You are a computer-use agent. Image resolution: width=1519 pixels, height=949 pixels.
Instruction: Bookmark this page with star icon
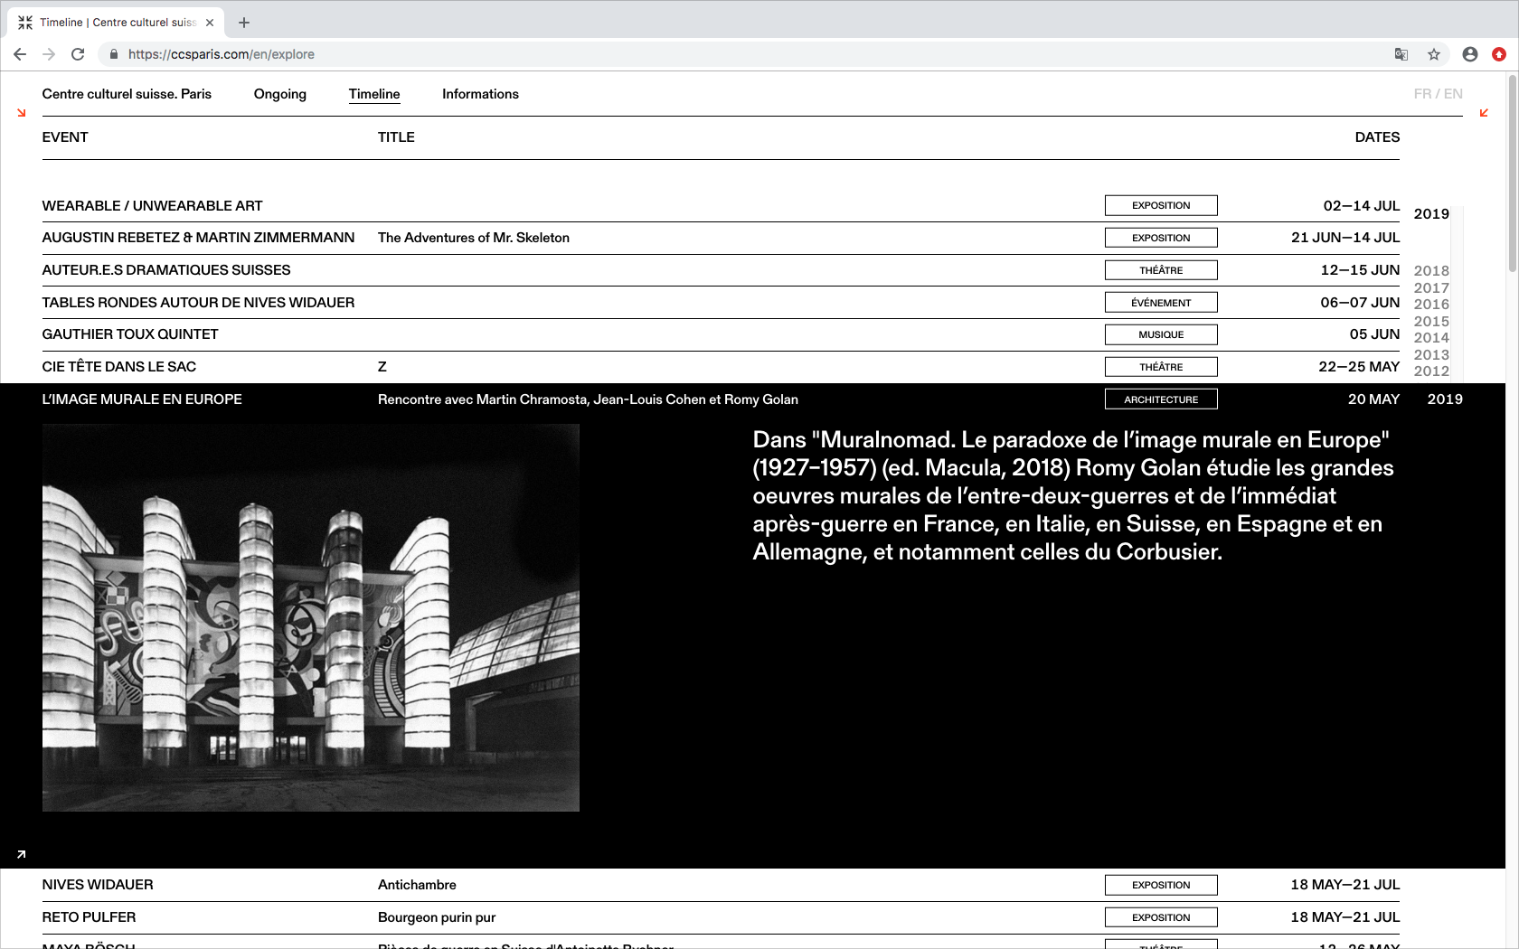1434,54
